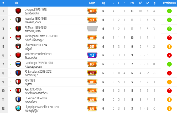The height and width of the screenshot is (113, 177).
Task: Open the TLG group badge
Action: click(92, 55)
